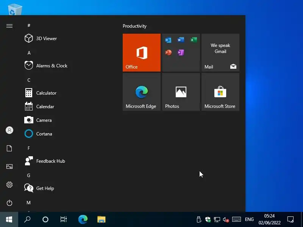
Task: Select the G letter header
Action: pyautogui.click(x=29, y=175)
